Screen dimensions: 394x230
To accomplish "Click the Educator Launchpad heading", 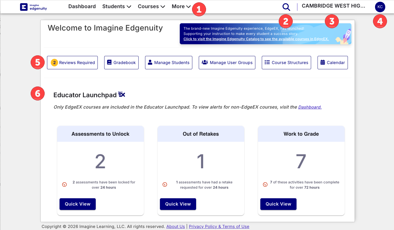I will click(85, 95).
